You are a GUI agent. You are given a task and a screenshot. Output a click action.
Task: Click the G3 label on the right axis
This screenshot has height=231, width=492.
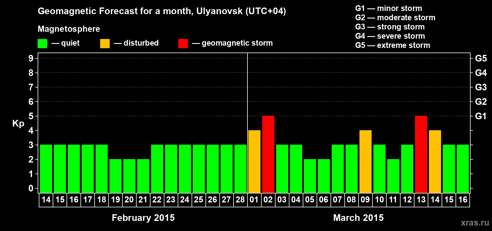[x=481, y=87]
